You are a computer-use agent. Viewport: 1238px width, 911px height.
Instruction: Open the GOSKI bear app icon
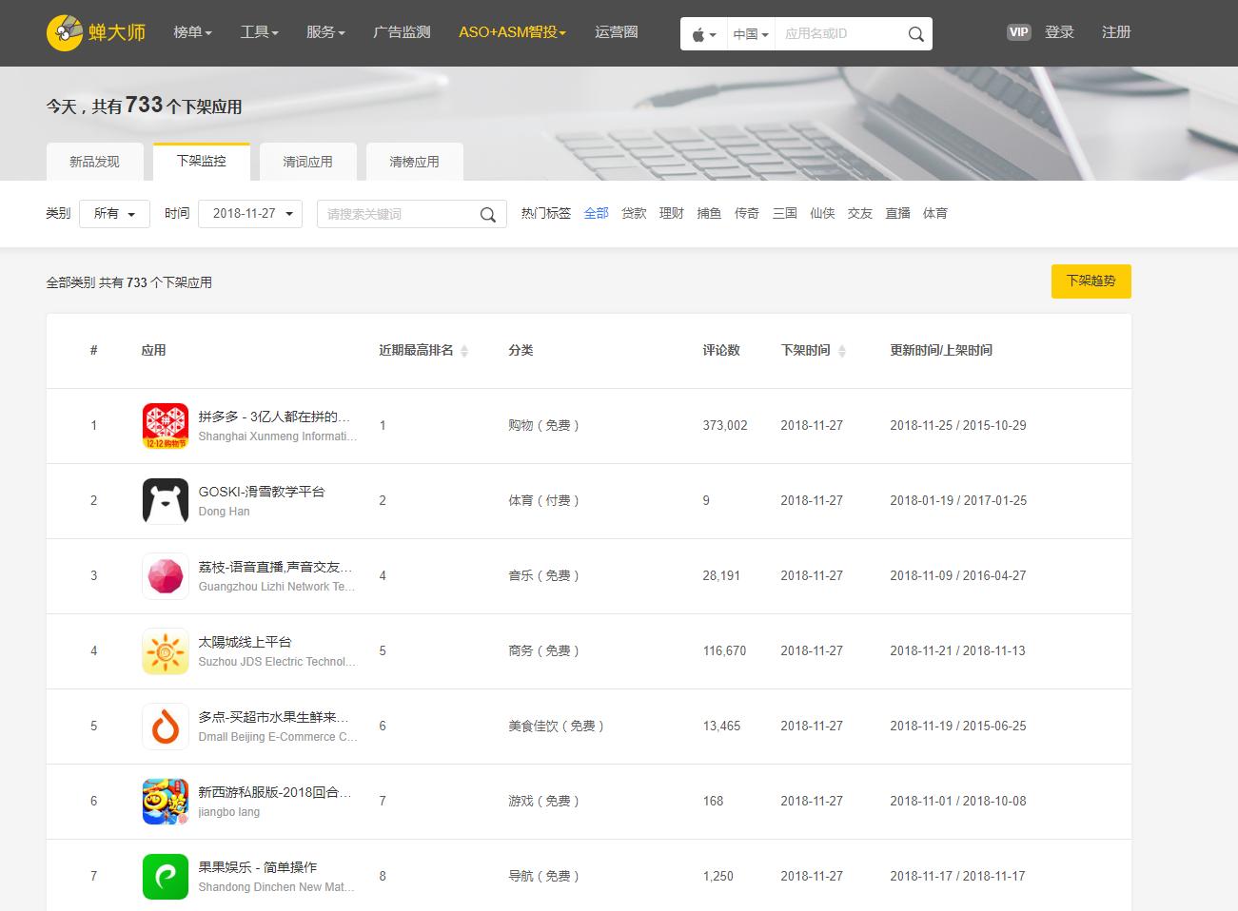[166, 501]
